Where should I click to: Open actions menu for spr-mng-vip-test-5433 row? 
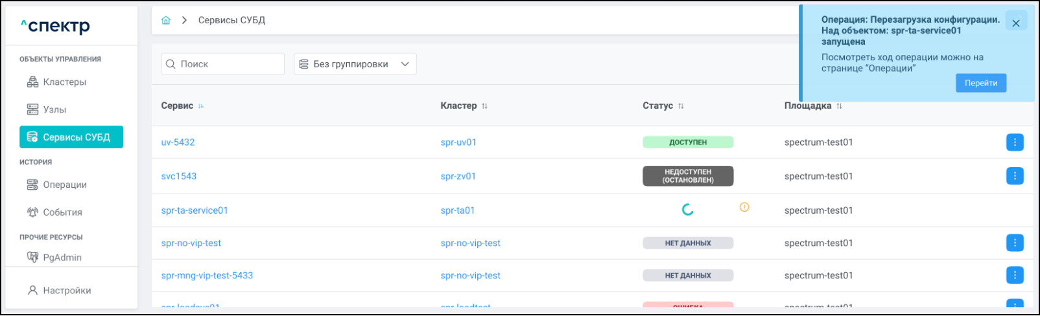point(1014,275)
